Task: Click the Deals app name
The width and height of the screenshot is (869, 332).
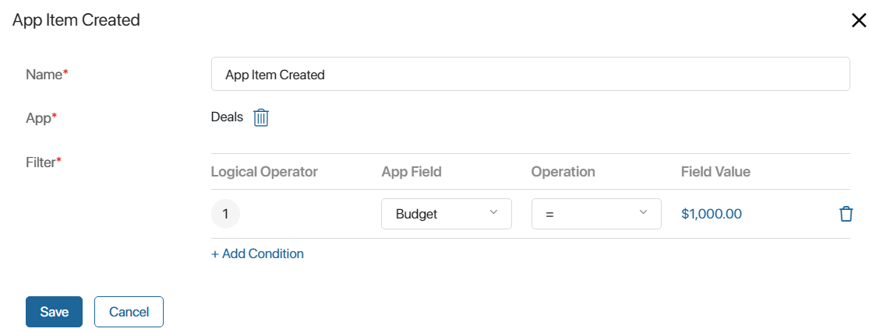Action: click(228, 117)
